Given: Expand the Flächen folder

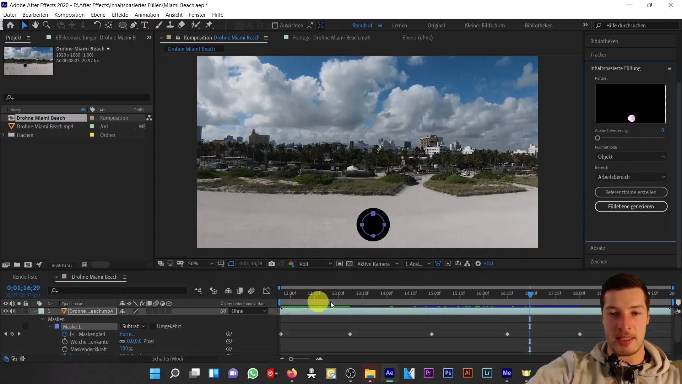Looking at the screenshot, I should click(x=4, y=135).
